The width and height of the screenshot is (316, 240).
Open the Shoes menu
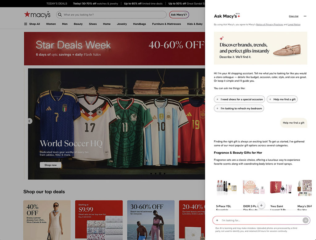pyautogui.click(x=93, y=24)
